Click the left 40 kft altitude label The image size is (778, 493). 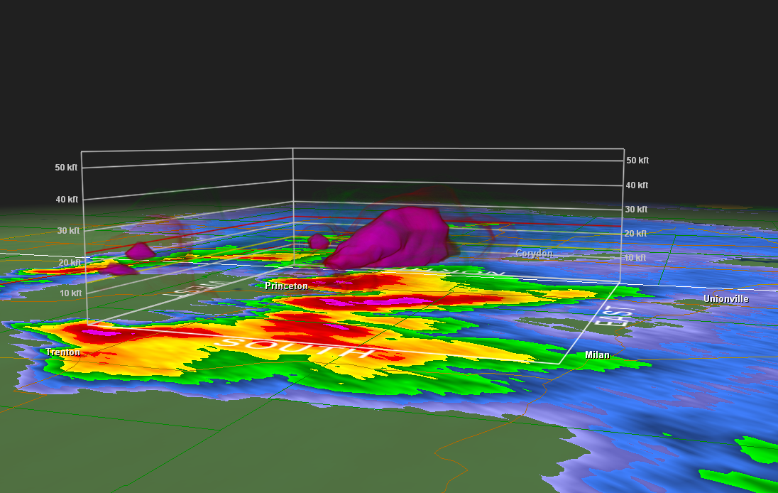tap(67, 200)
